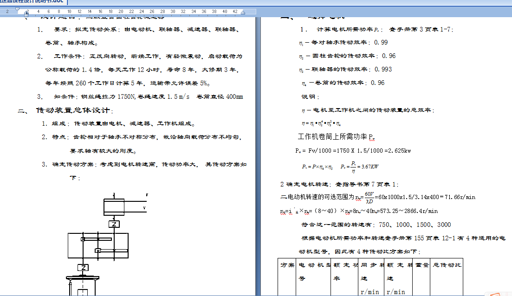Click the line 卷筒的传动效率：0.96

(343, 83)
